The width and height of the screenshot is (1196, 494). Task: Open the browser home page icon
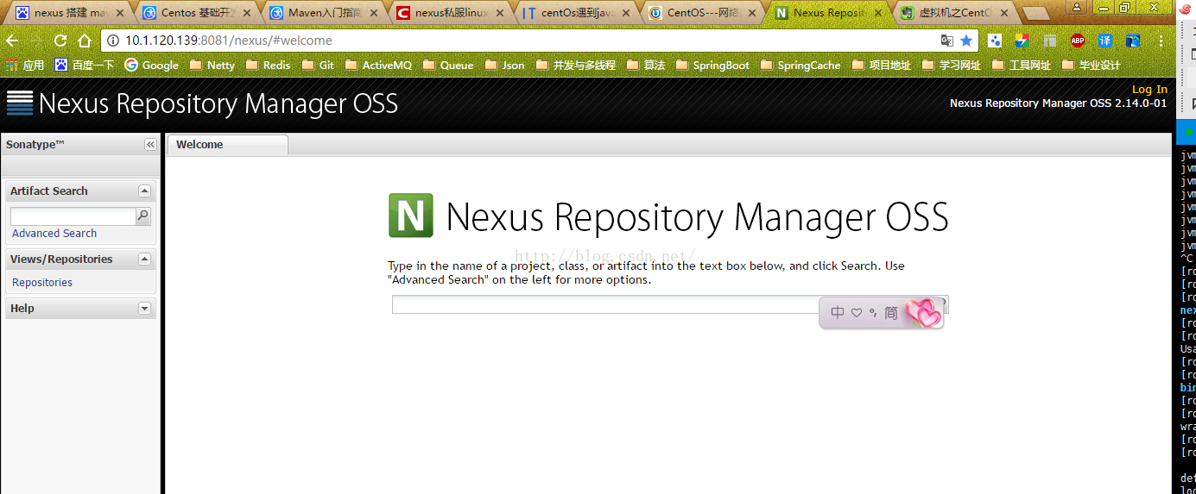coord(85,41)
